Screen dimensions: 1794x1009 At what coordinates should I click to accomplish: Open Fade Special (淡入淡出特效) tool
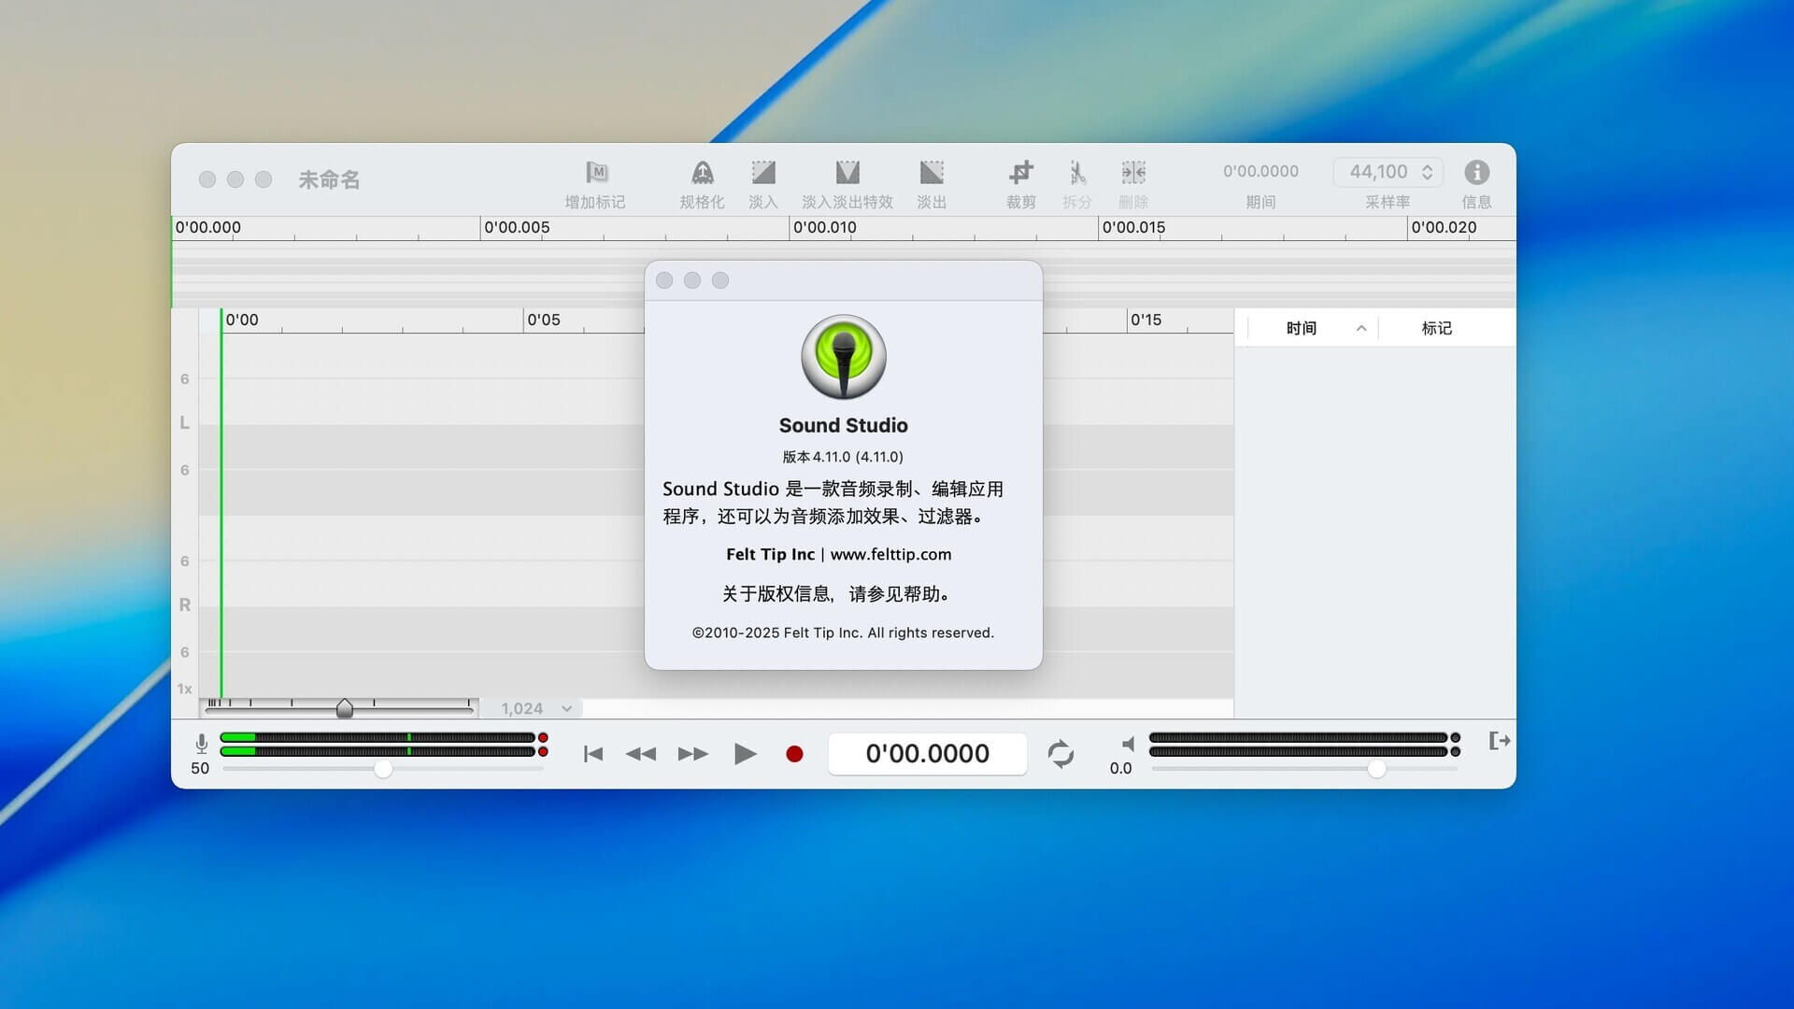(x=847, y=173)
